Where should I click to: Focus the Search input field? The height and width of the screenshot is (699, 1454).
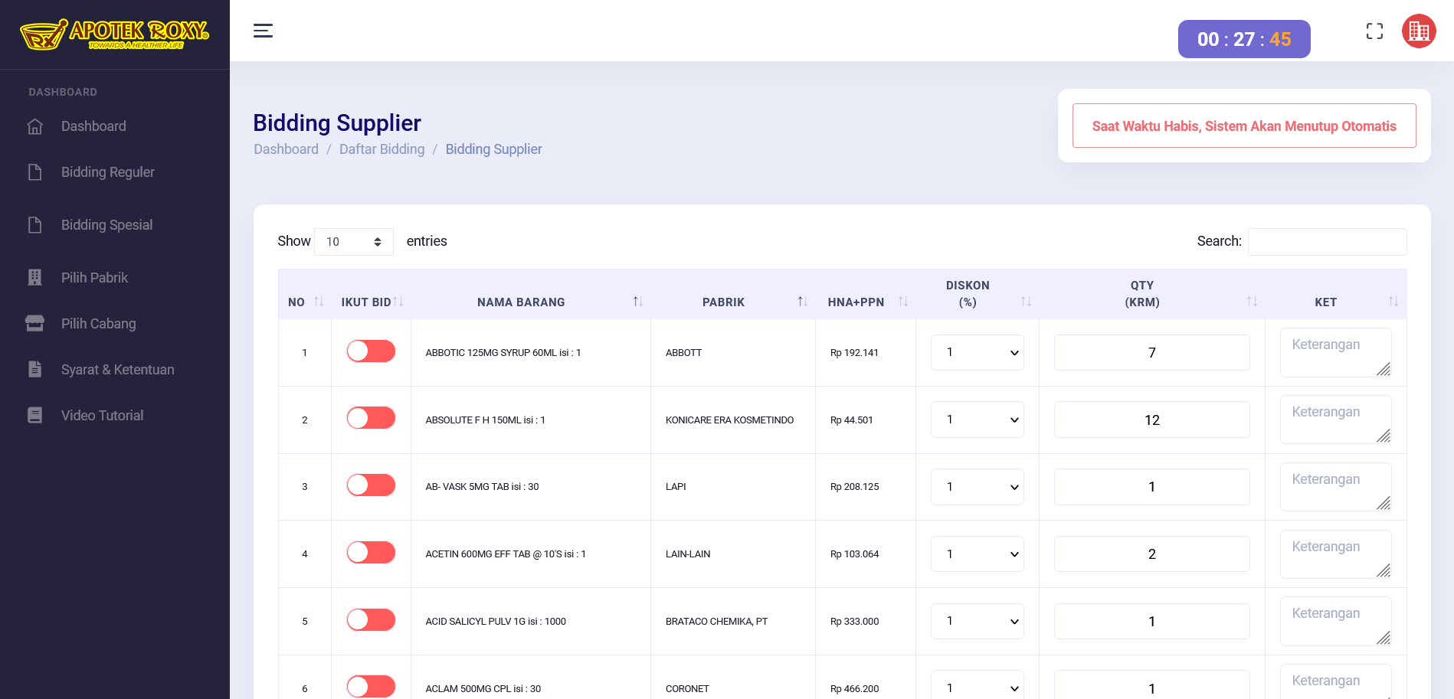[x=1327, y=242]
